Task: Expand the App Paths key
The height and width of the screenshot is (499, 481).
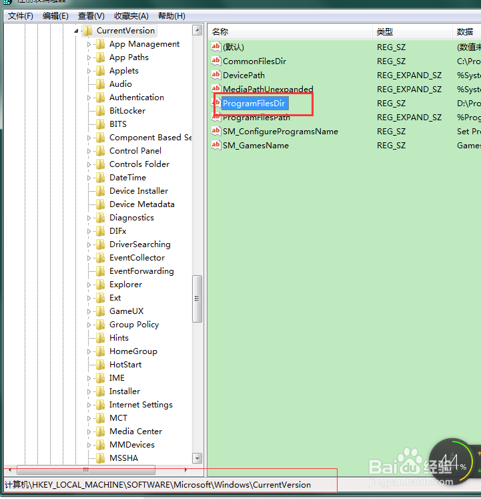Action: [x=89, y=57]
